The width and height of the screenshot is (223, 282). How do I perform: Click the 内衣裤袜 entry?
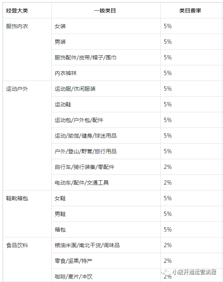point(65,73)
